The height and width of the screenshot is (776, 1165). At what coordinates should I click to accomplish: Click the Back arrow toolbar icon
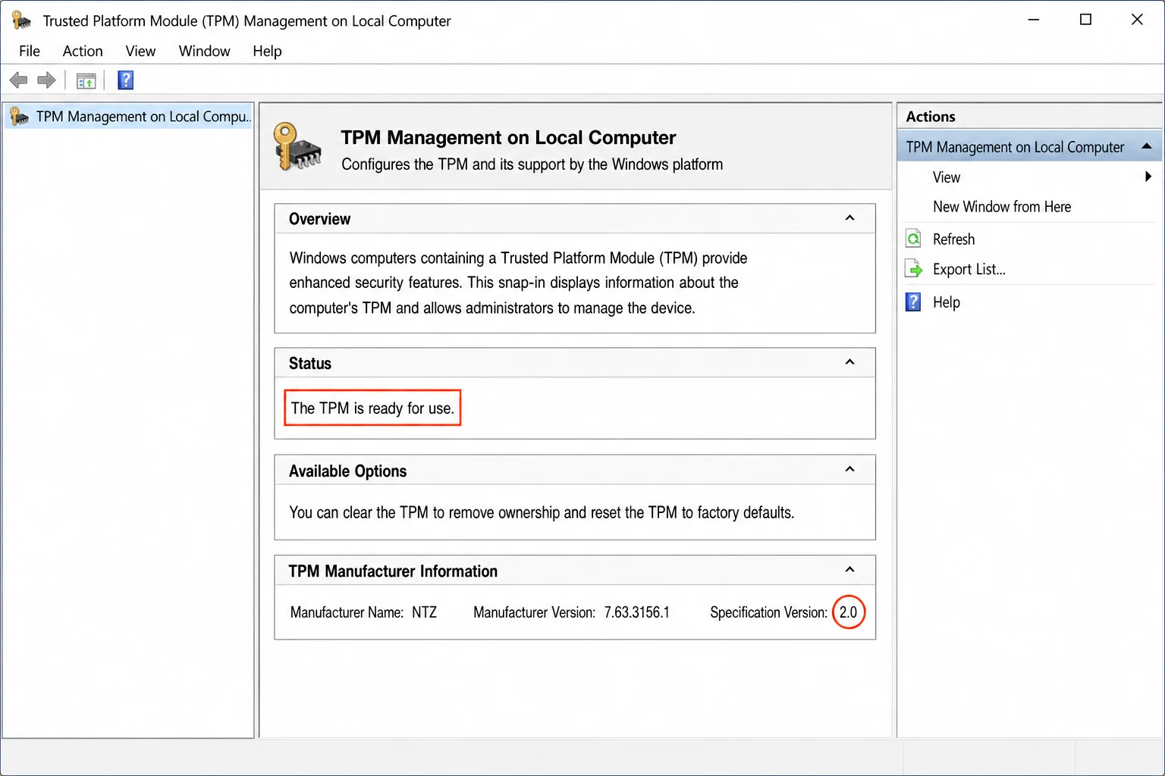[x=19, y=80]
